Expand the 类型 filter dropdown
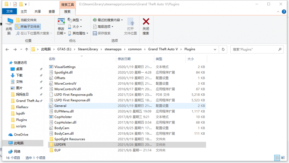The height and width of the screenshot is (163, 289). click(75, 20)
